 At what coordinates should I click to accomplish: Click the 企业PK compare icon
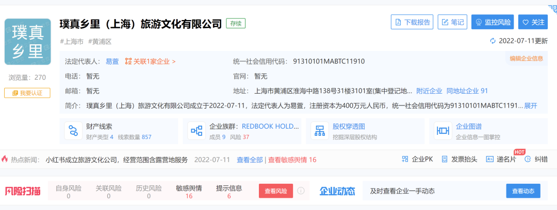(405, 159)
